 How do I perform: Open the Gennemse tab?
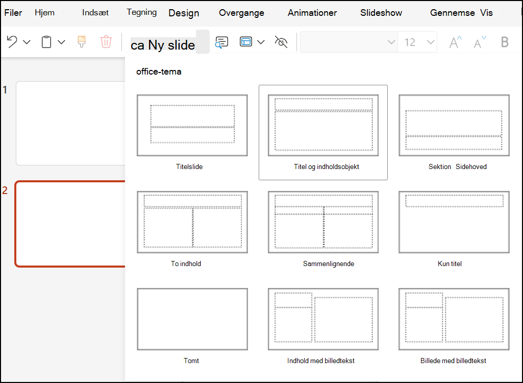click(452, 13)
